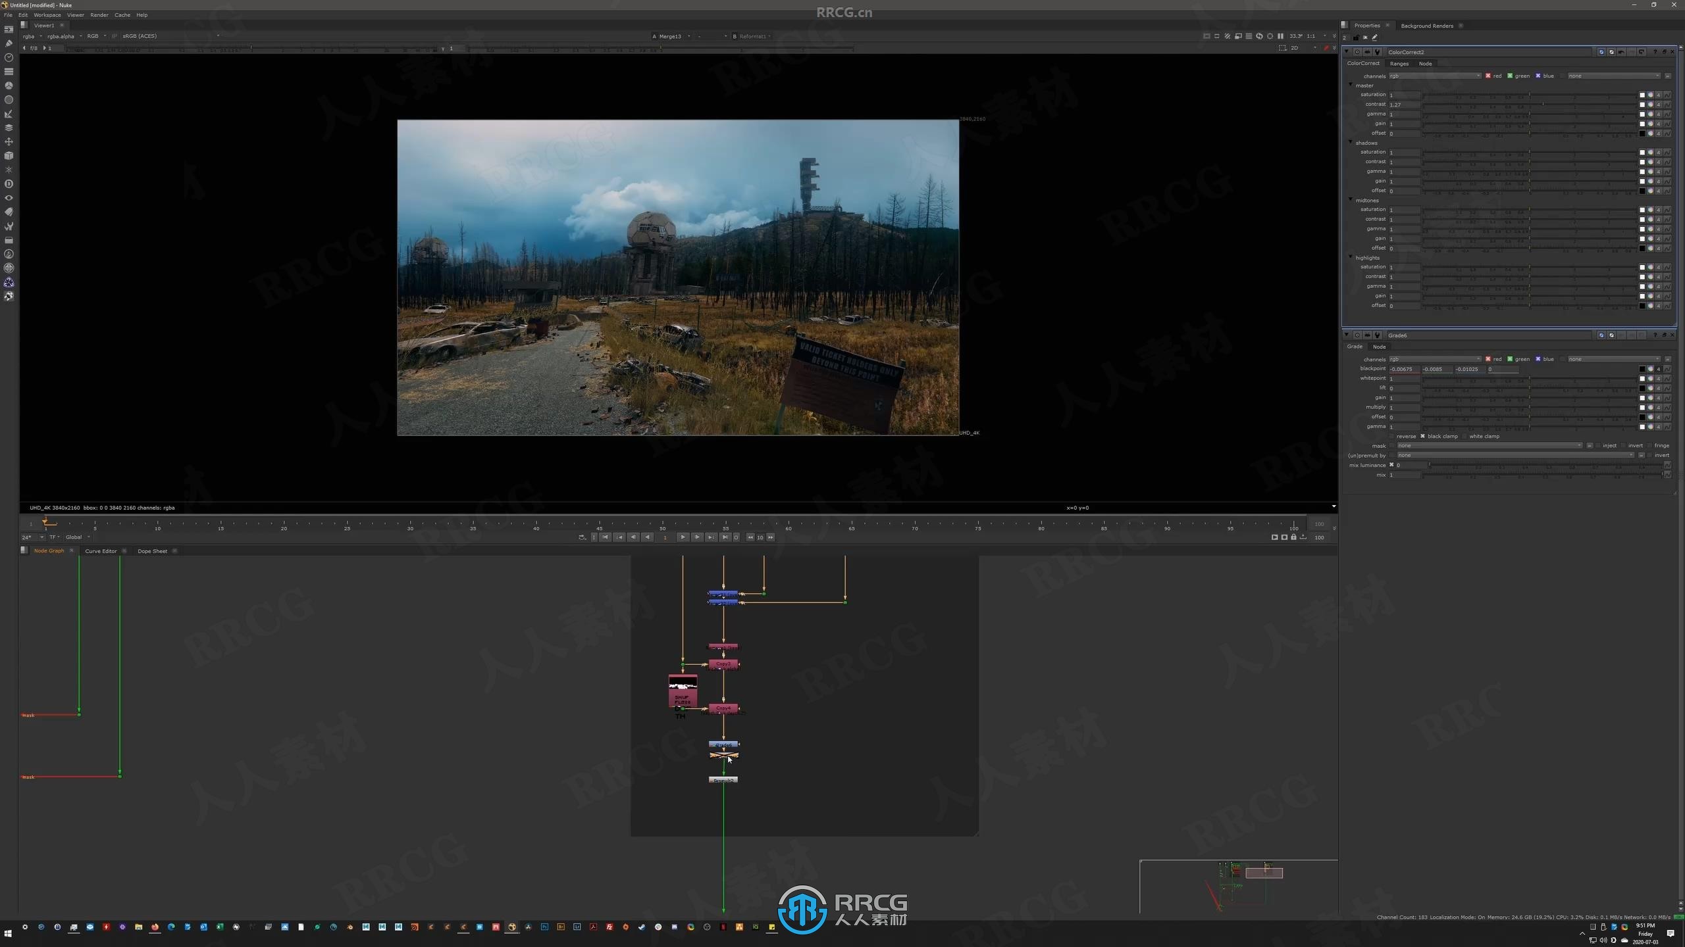Adjust ColorCorrect2 master contrast slider
This screenshot has height=947, width=1685.
(x=1529, y=104)
